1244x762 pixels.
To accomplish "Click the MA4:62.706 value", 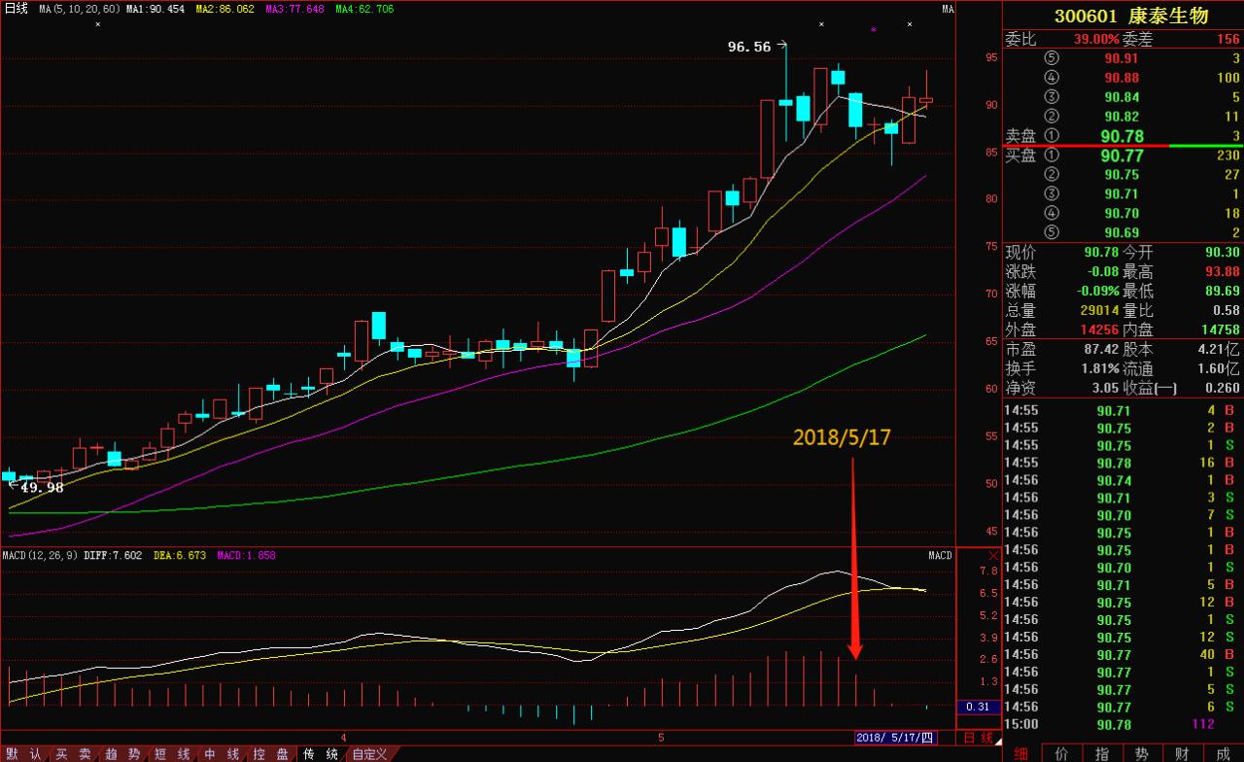I will click(364, 9).
